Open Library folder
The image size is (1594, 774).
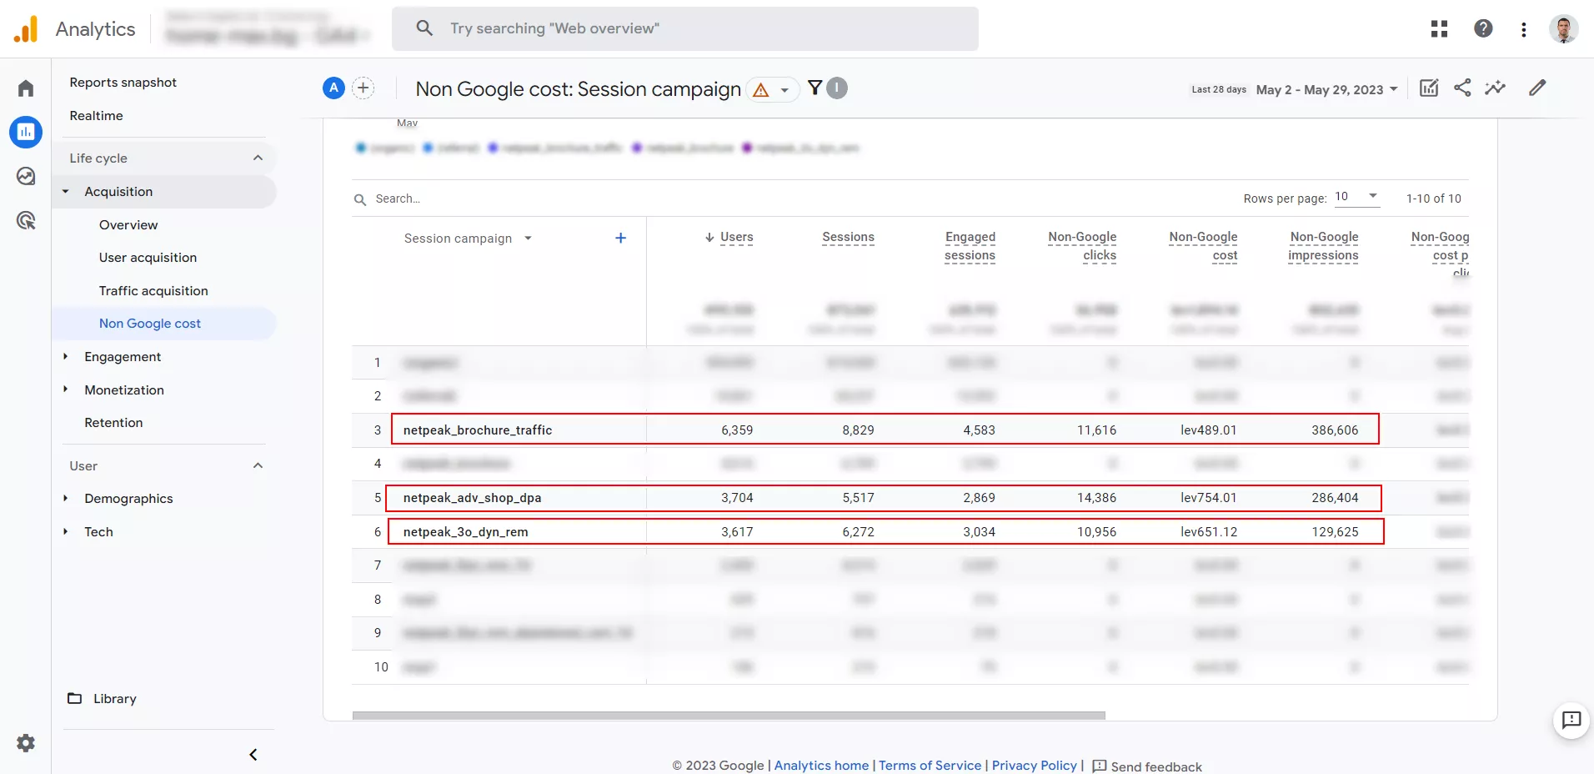point(103,698)
